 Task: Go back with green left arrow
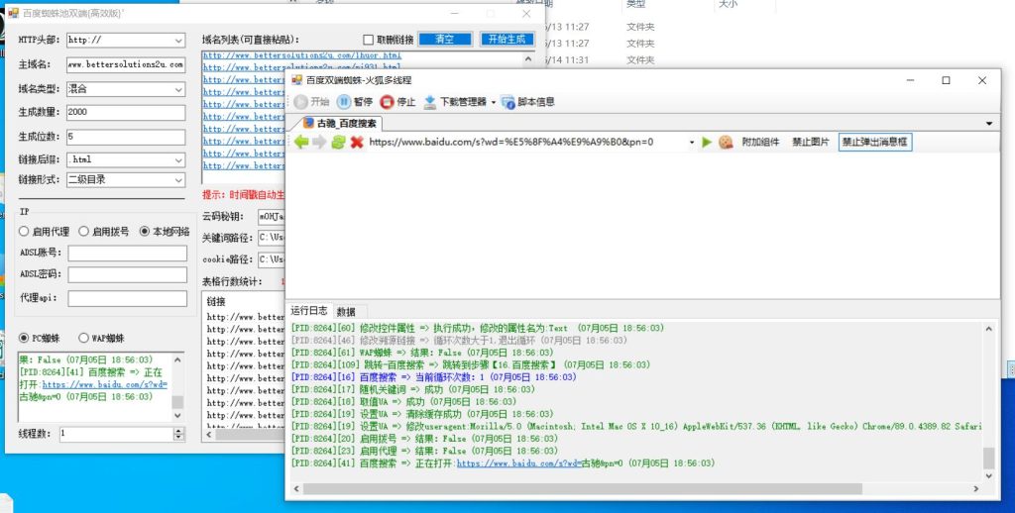click(301, 142)
